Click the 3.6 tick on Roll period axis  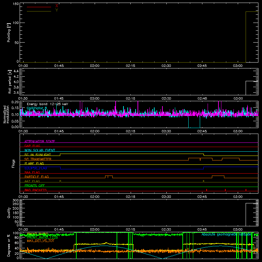(x=16, y=92)
